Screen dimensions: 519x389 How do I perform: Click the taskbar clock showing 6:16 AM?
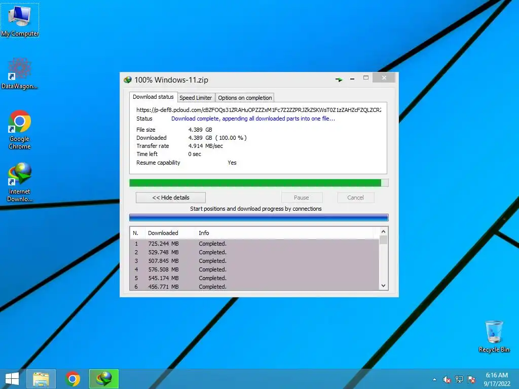497,379
